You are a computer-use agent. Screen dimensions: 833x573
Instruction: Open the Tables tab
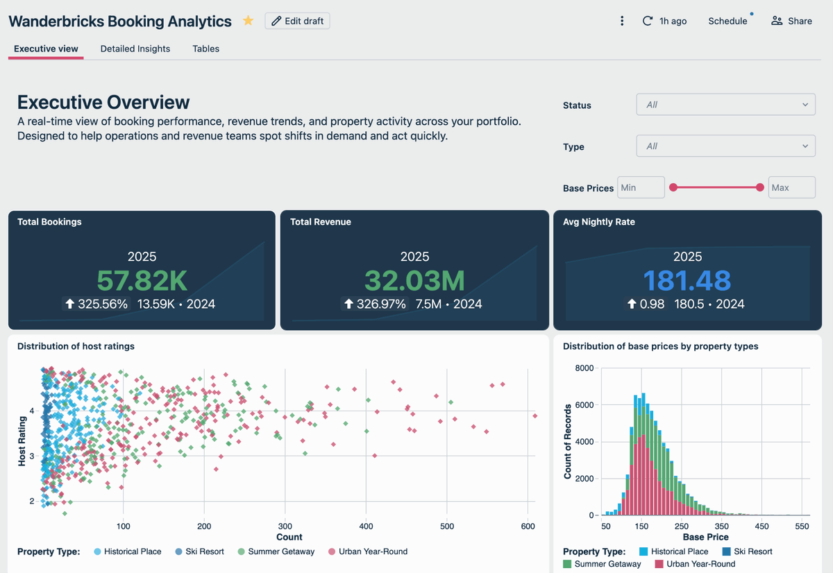(x=206, y=49)
